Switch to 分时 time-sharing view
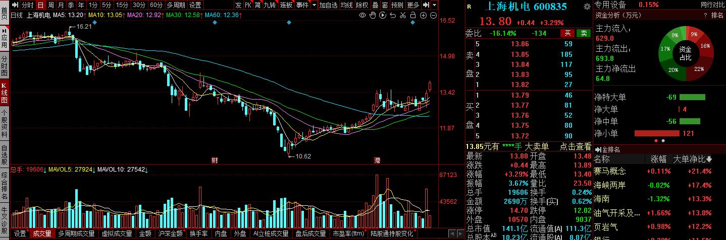The image size is (726, 240). (x=27, y=5)
